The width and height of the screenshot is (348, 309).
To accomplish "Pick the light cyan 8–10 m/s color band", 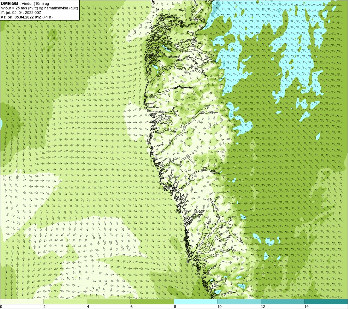I will point(196,302).
